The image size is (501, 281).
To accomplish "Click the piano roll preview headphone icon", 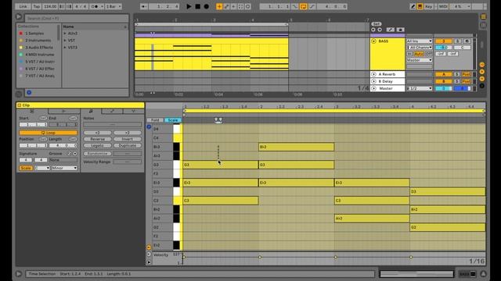I will tap(149, 126).
